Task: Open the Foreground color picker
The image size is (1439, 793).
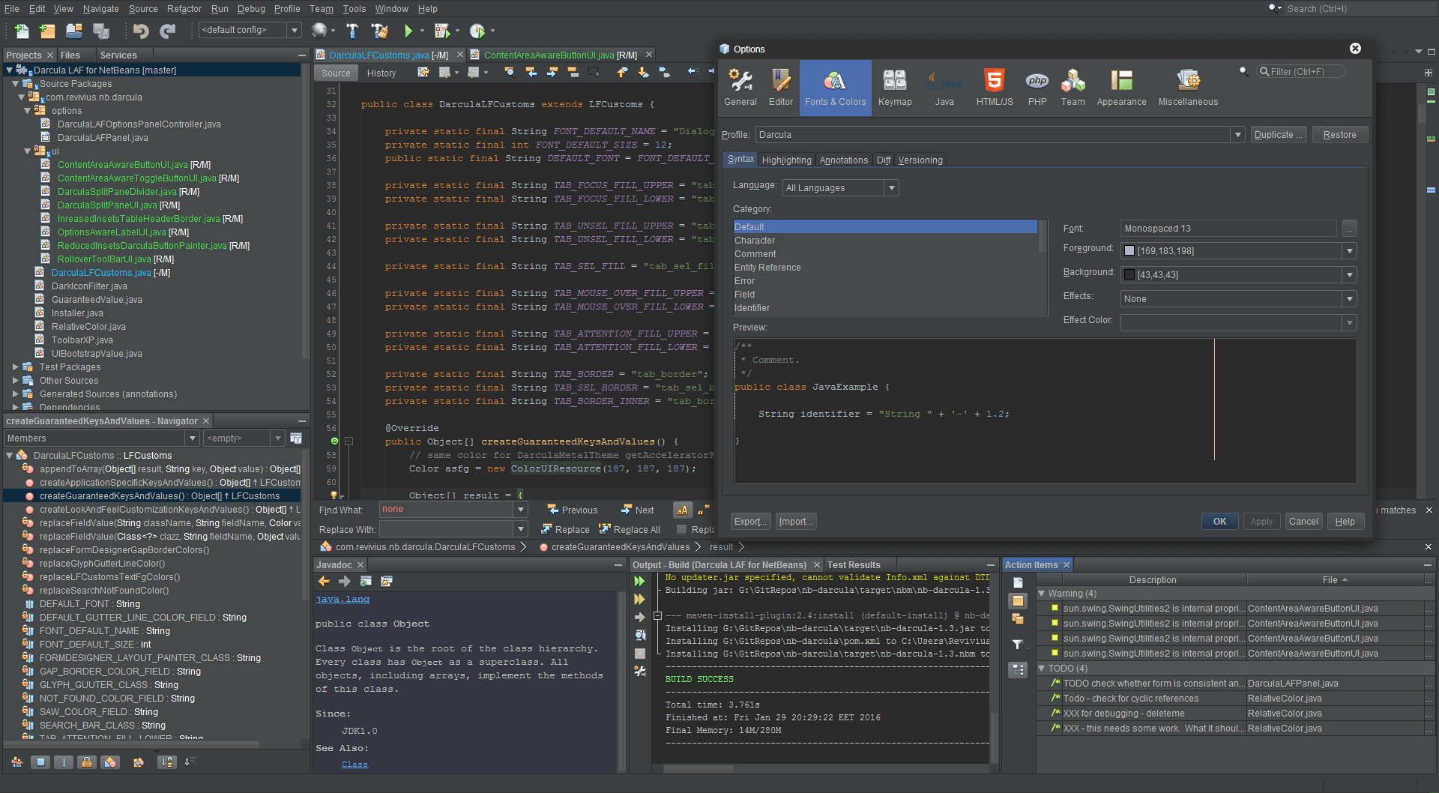Action: coord(1350,250)
